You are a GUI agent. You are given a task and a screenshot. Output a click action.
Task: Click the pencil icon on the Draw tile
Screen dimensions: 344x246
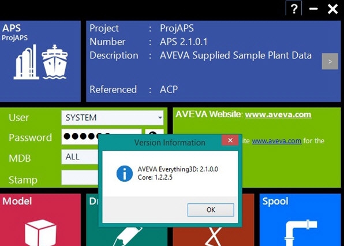(127, 237)
